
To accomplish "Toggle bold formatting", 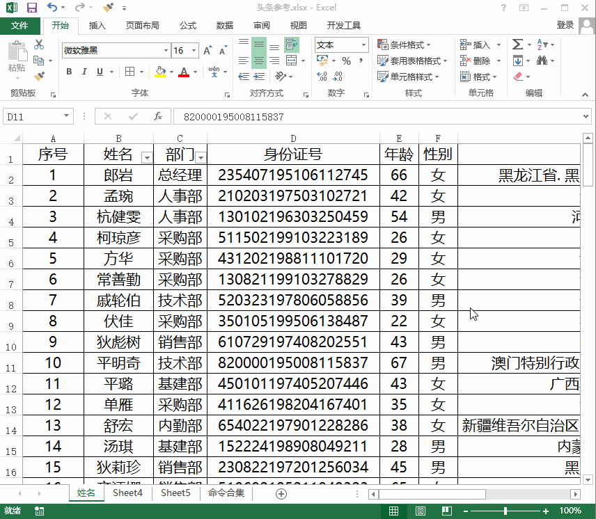I will (x=69, y=72).
